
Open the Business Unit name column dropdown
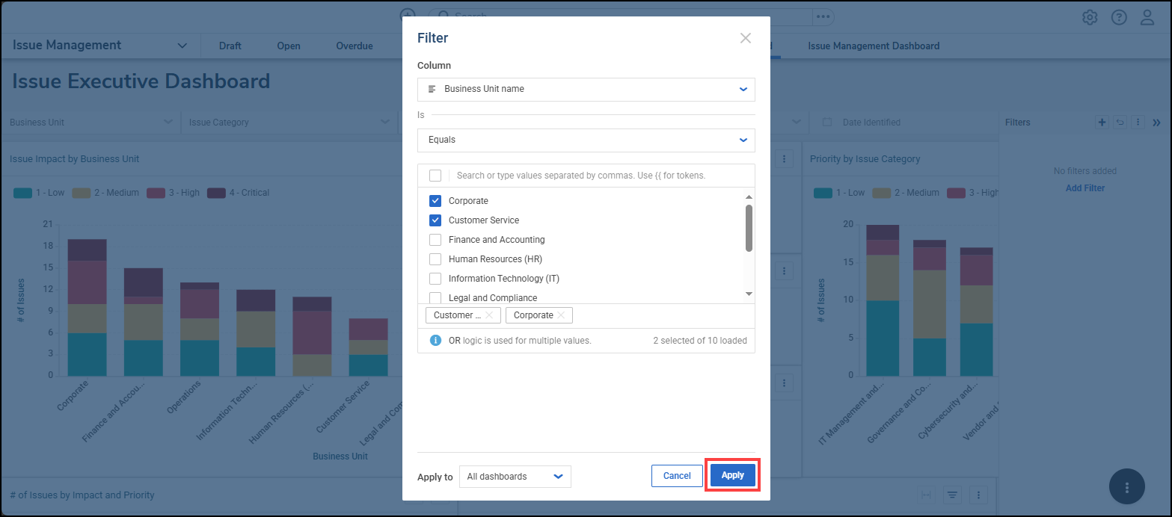pos(586,89)
